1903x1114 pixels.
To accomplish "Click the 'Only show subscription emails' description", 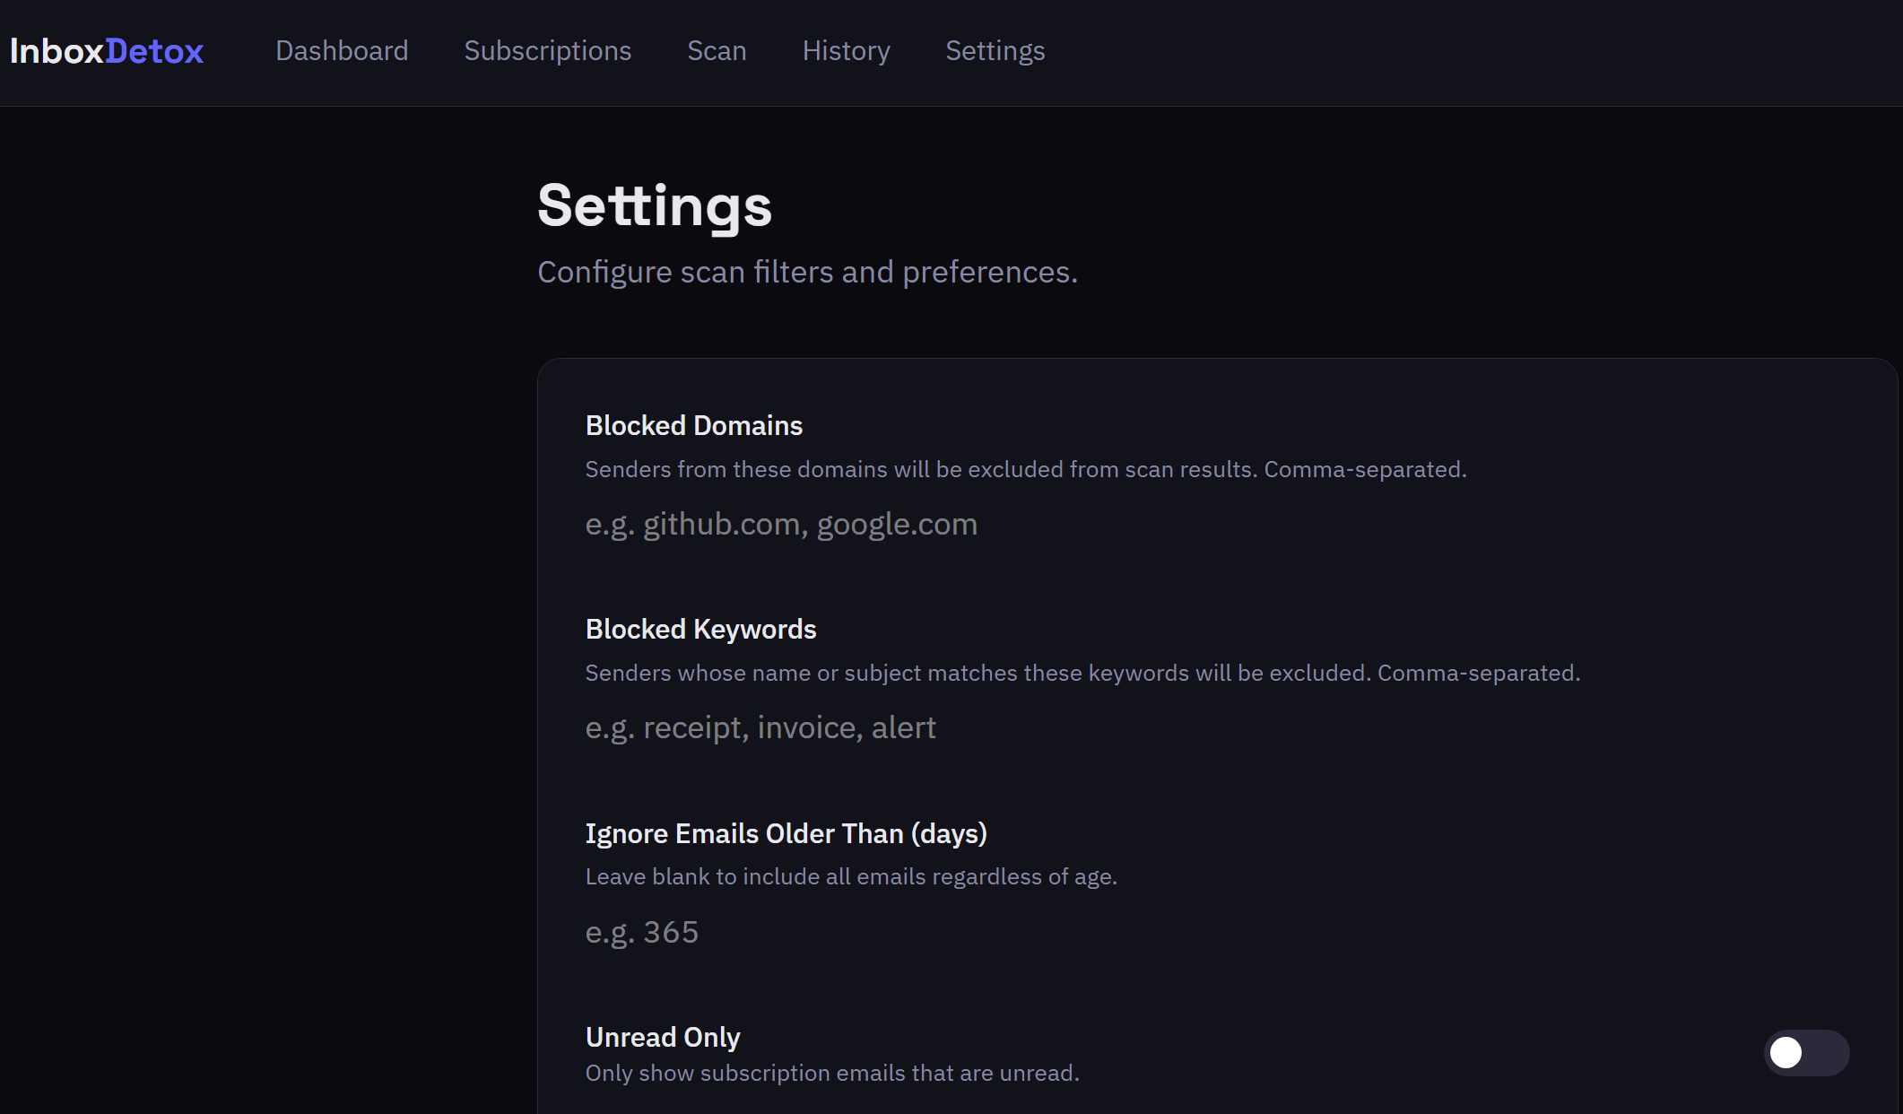I will pos(831,1073).
